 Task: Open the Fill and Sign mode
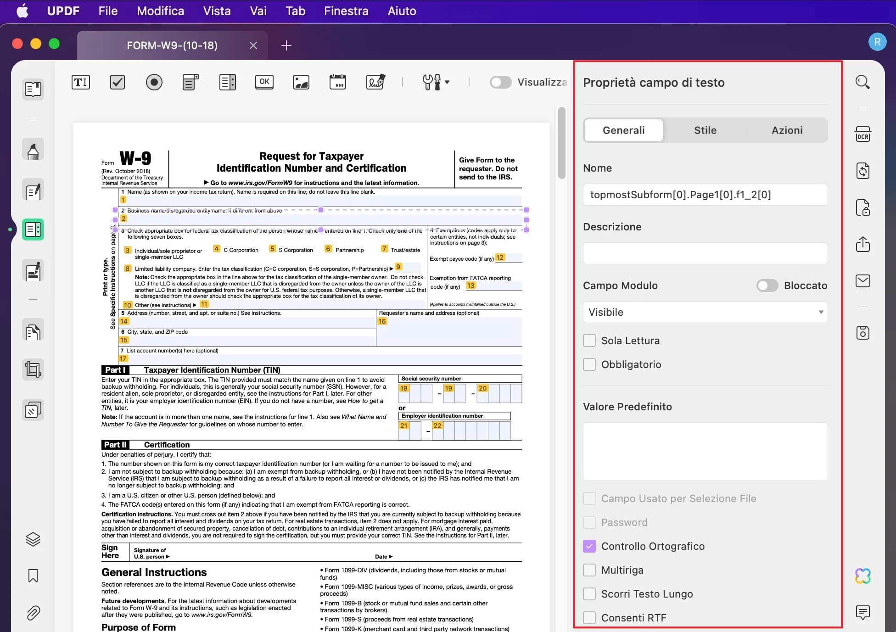33,270
